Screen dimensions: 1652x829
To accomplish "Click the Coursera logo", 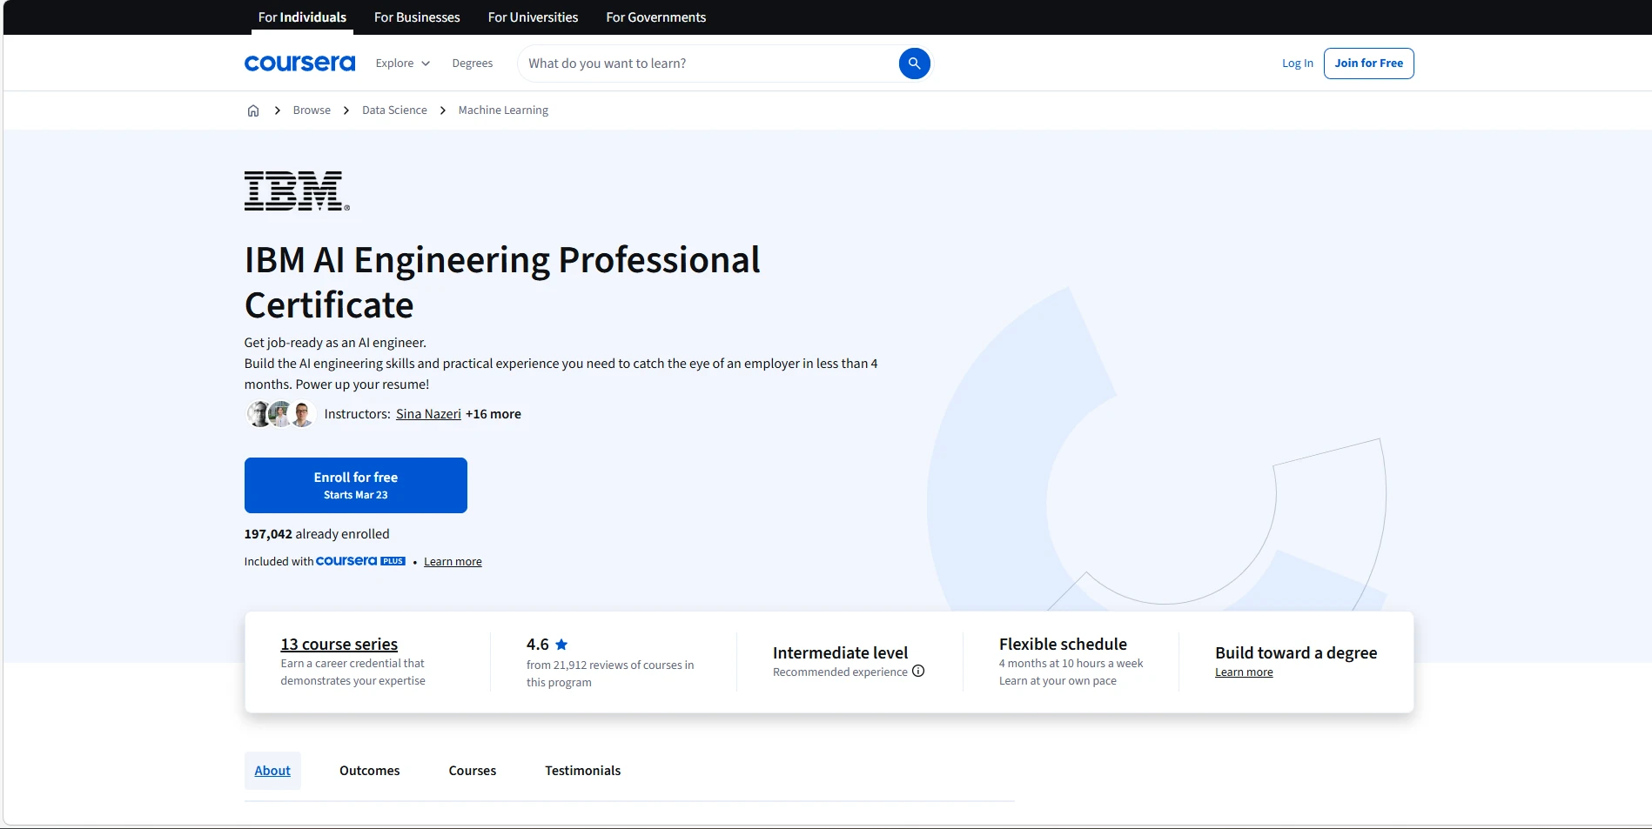I will (x=299, y=62).
